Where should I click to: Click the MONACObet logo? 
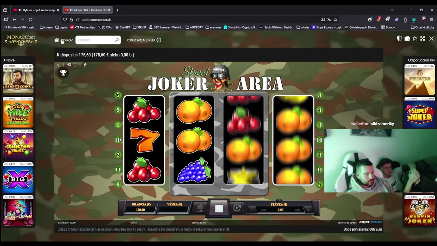coord(21,40)
